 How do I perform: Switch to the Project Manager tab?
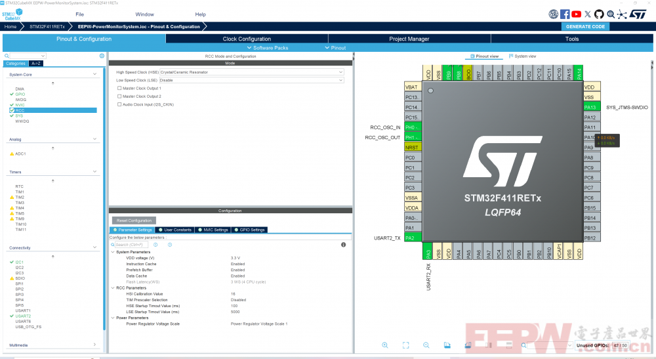(409, 39)
